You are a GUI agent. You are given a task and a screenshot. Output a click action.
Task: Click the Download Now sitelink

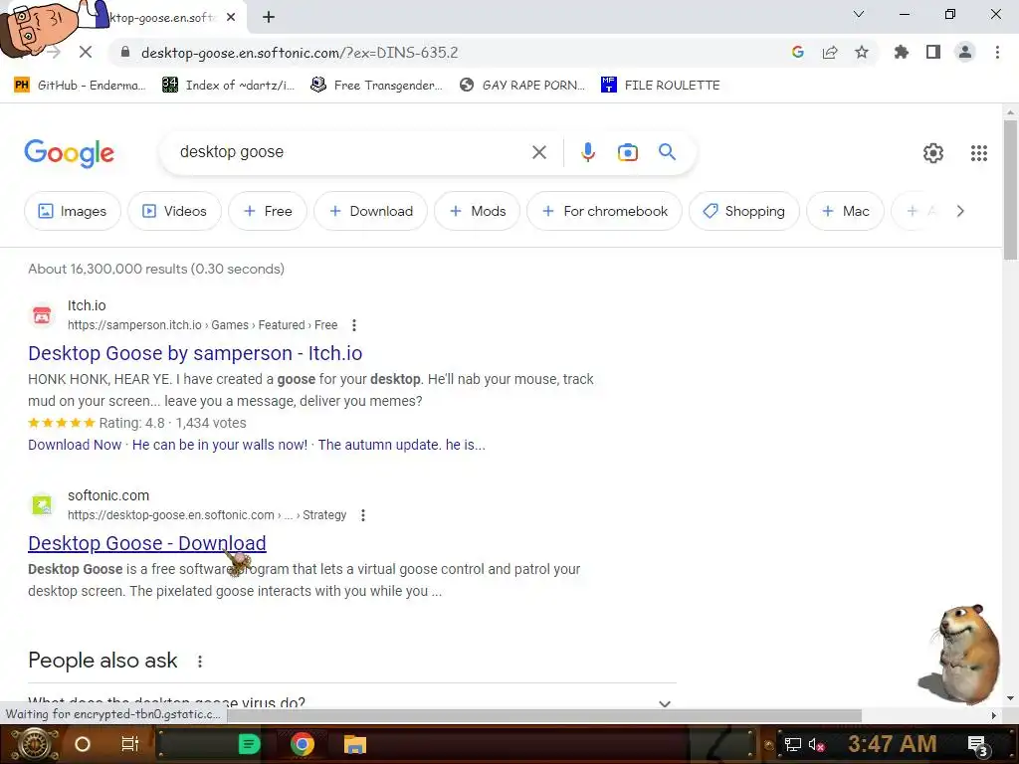point(75,445)
